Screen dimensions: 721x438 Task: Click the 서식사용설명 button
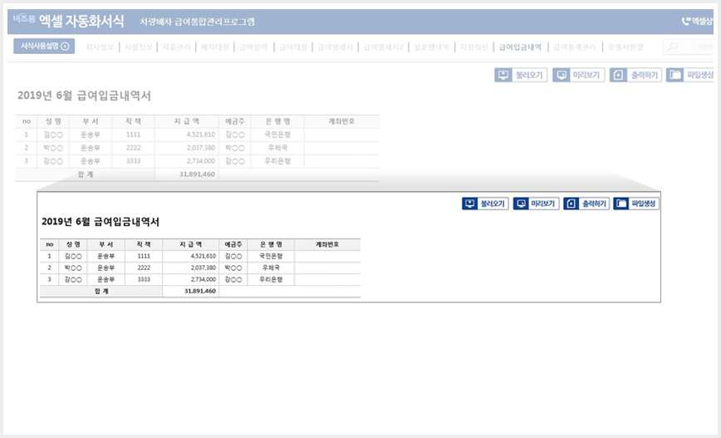[x=44, y=46]
